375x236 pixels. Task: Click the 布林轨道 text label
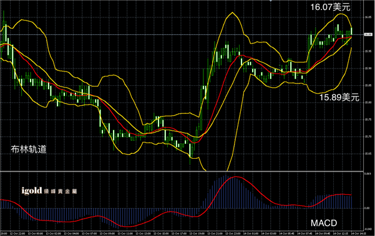point(29,149)
